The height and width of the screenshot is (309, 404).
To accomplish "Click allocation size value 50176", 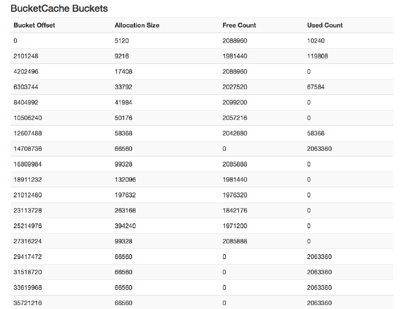I will 123,118.
